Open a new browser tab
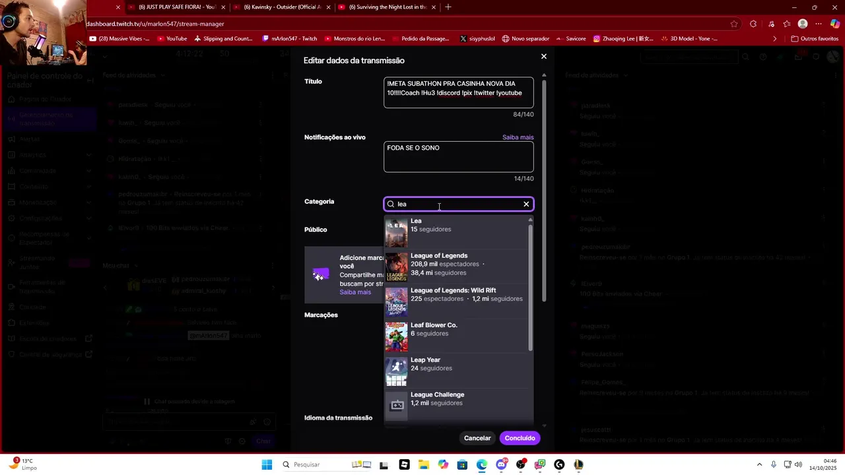 point(448,7)
